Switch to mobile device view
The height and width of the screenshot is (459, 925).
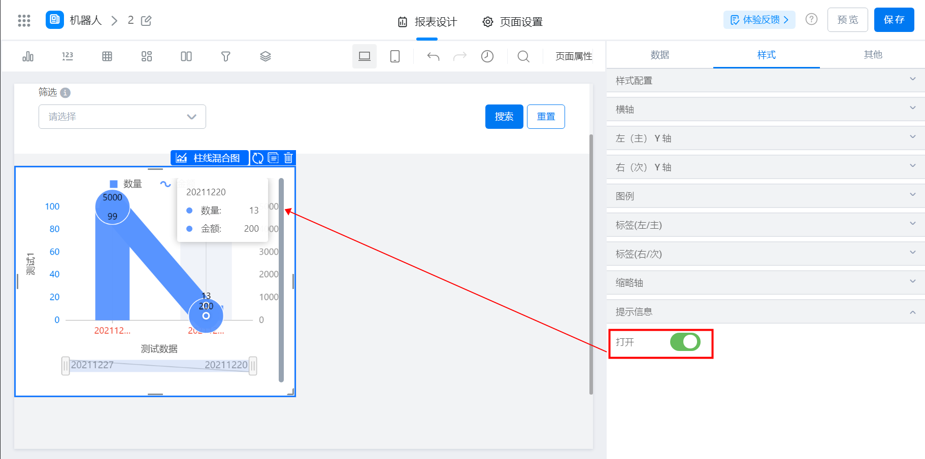[x=395, y=56]
